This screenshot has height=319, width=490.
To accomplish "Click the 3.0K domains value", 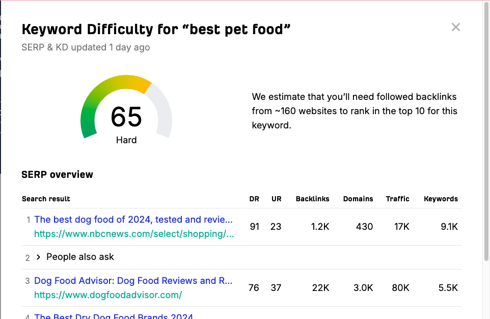I will pyautogui.click(x=363, y=288).
